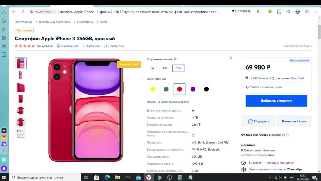
Task: Click Изменить to change delivery city
Action: (x=269, y=150)
